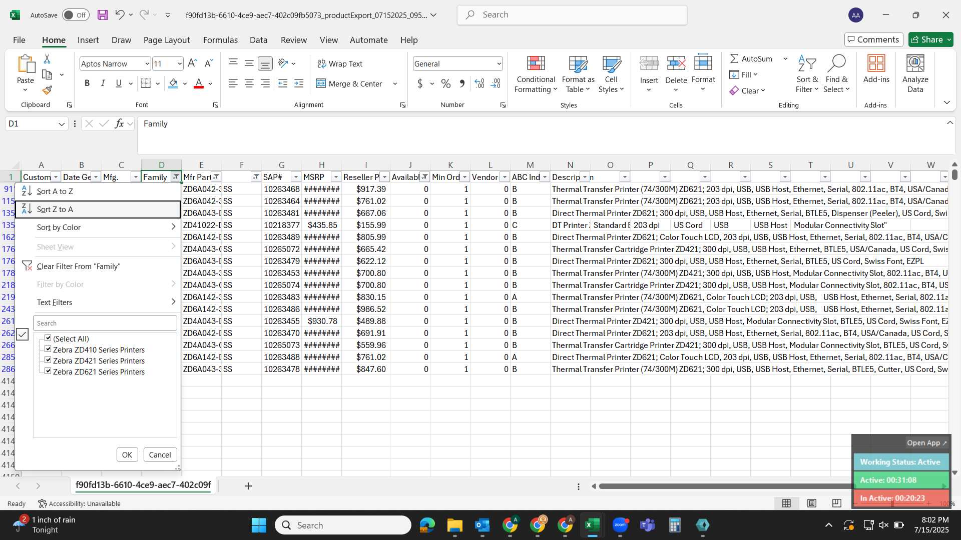
Task: Click the Increase Font Size icon
Action: [192, 63]
